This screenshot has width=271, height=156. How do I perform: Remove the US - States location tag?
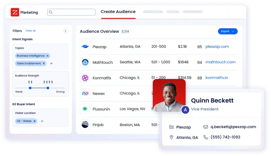(35, 121)
